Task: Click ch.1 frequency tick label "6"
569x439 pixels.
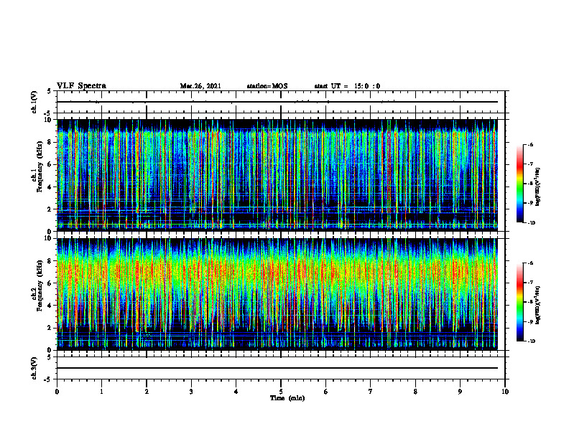Action: click(50, 164)
